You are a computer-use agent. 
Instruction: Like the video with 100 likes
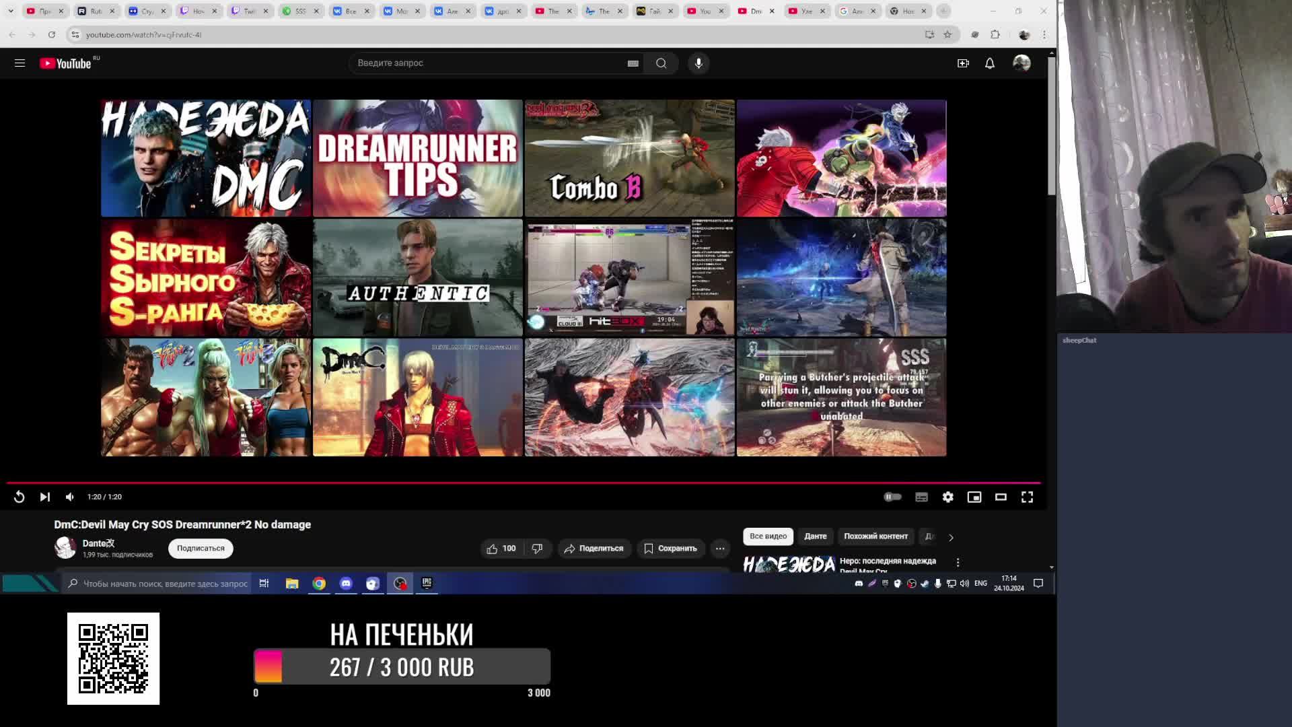(x=501, y=549)
